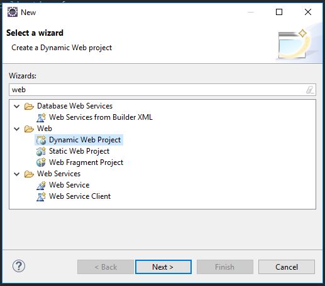Open help with the question mark icon
This screenshot has height=286, width=325.
[19, 266]
